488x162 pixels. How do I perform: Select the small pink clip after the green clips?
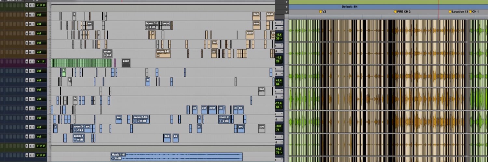pyautogui.click(x=115, y=63)
